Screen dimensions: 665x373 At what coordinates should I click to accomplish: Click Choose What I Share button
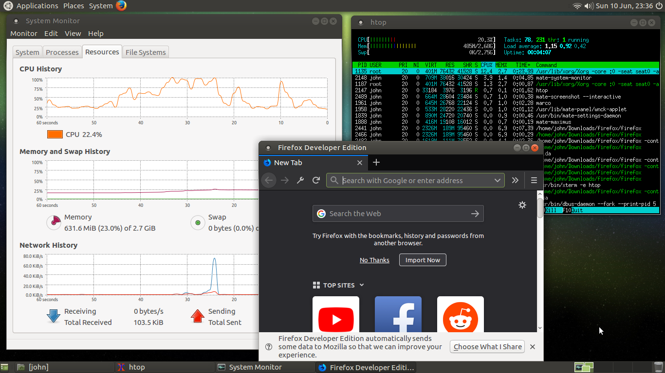pos(487,346)
